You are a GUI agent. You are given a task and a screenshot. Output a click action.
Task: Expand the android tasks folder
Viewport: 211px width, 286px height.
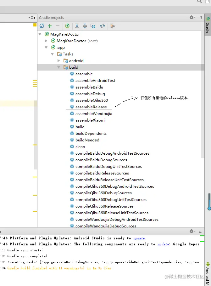tap(58, 60)
